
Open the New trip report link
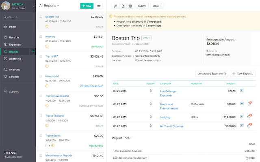coord(50,36)
